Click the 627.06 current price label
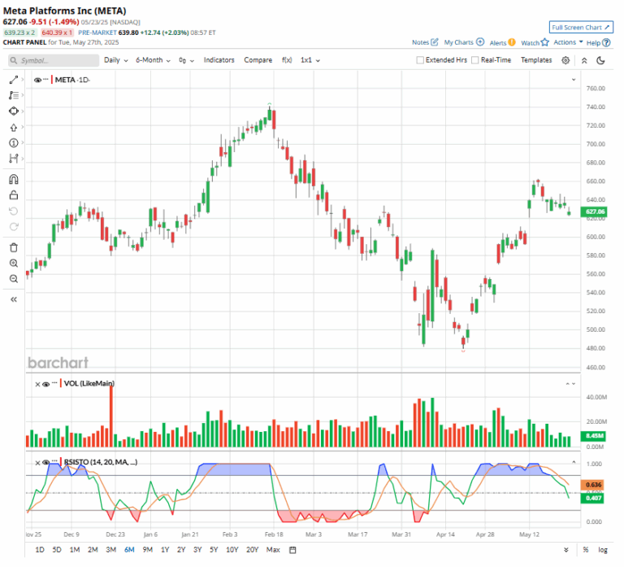 (594, 212)
